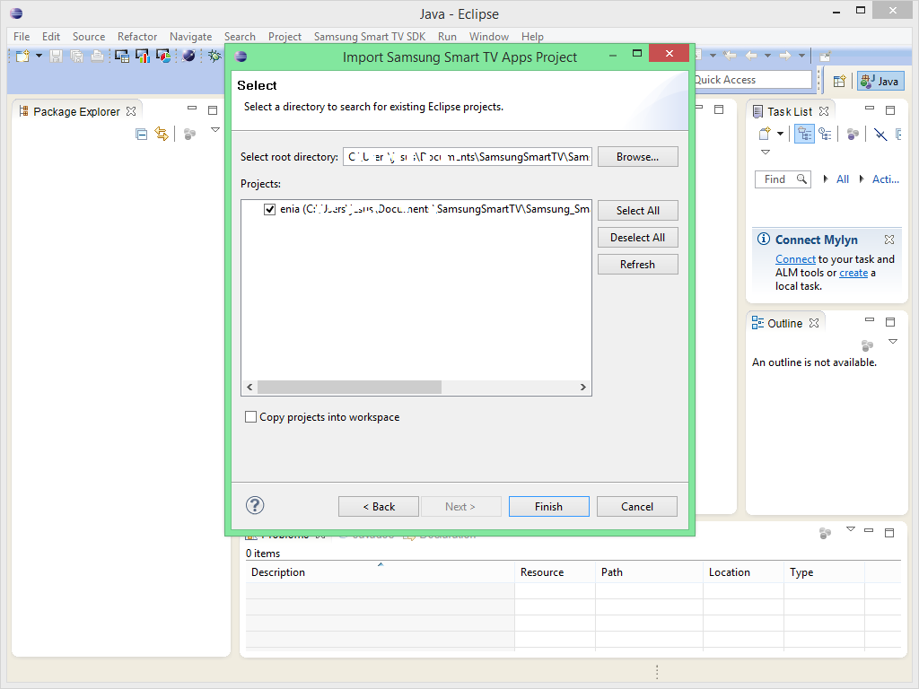Click the Samsung TV pie-chart toolbar icon

[163, 57]
